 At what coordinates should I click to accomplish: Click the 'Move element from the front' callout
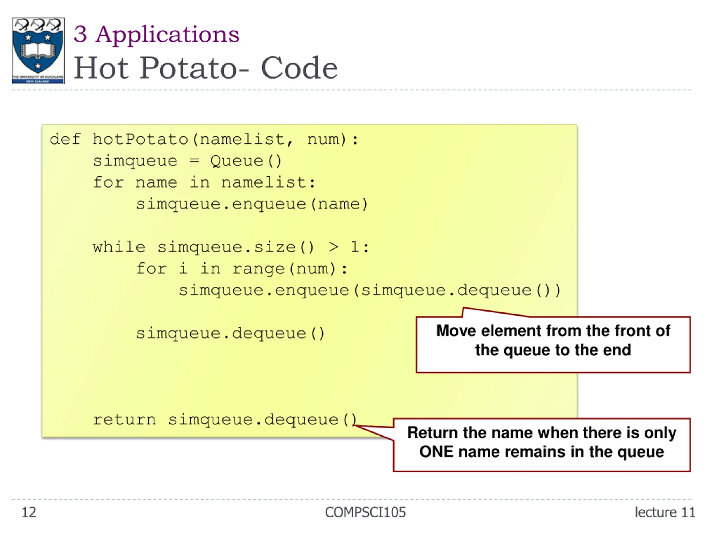[553, 344]
